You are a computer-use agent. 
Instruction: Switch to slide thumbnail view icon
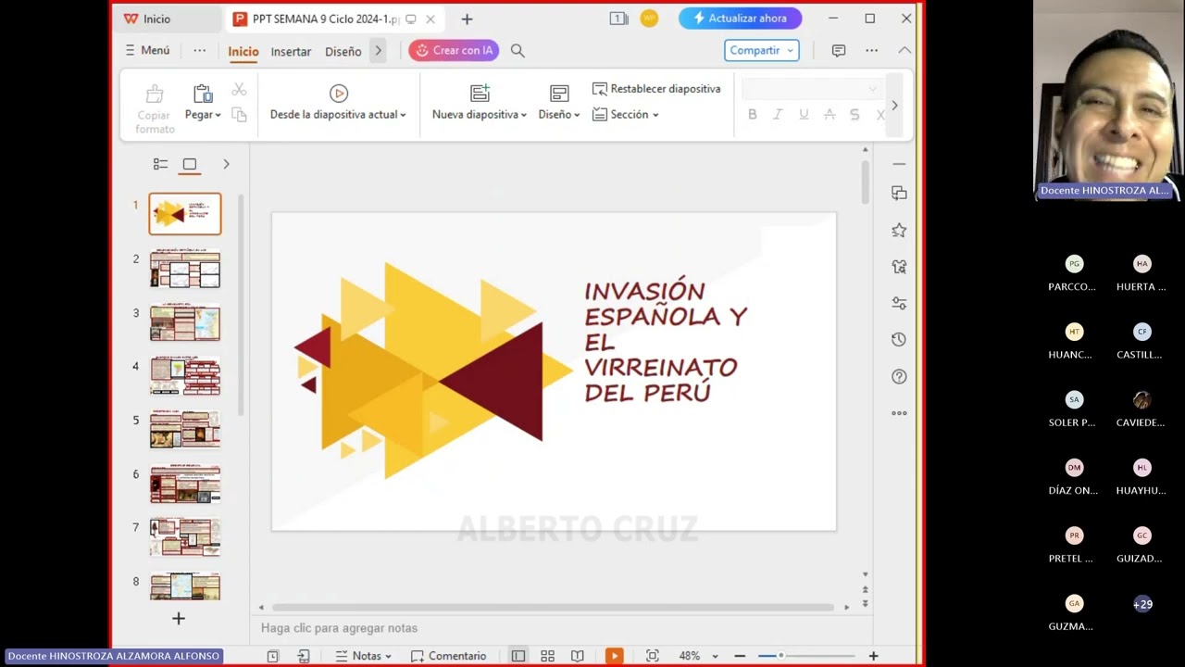pos(190,164)
